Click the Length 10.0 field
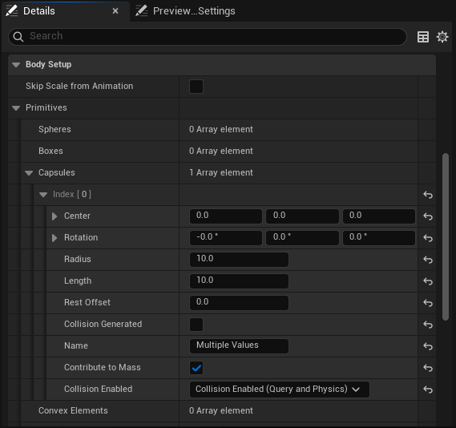 (x=239, y=281)
